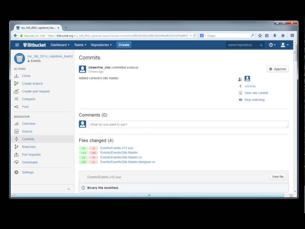Click the browser back arrow button
305x229 pixels.
point(15,36)
